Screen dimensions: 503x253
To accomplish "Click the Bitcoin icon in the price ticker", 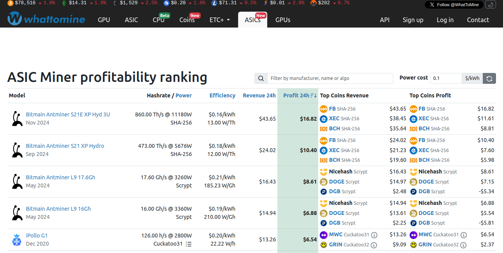I will pos(10,3).
